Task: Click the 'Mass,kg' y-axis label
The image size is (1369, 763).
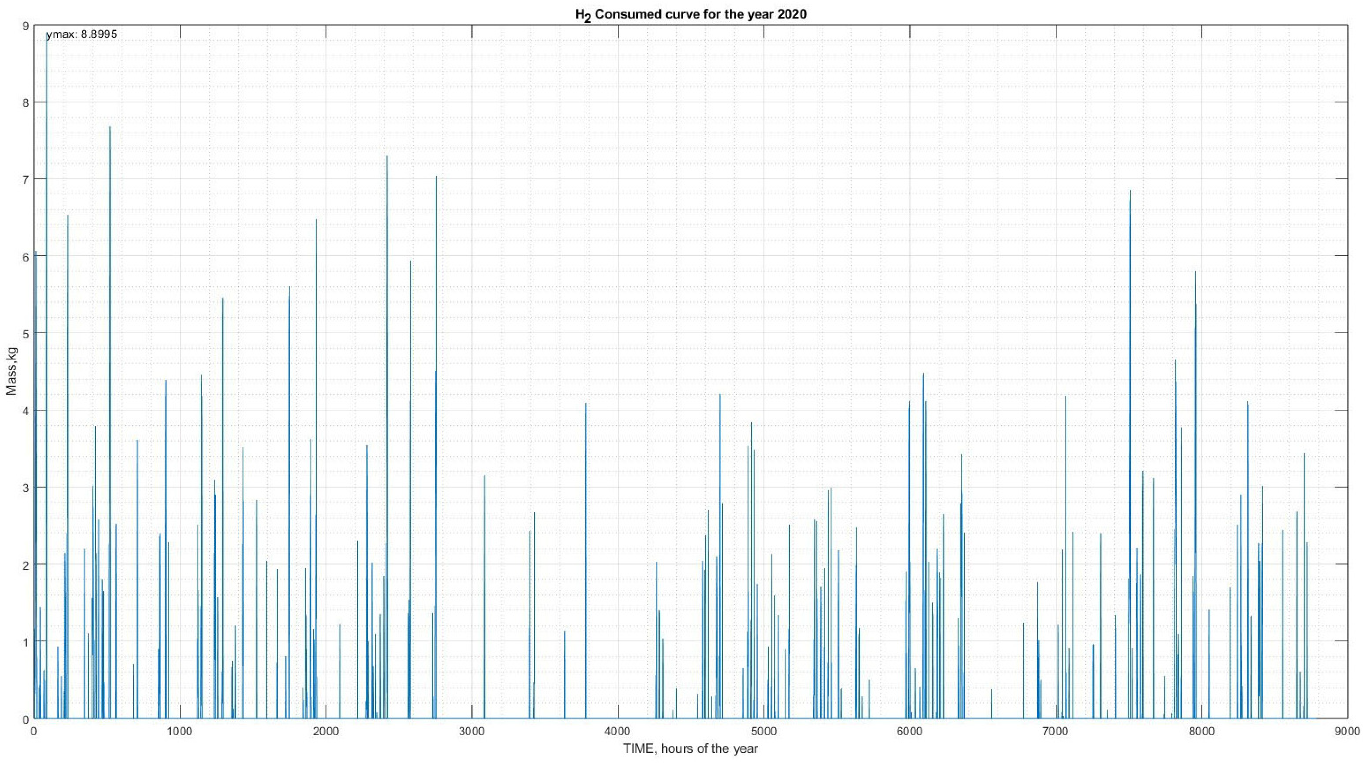Action: [x=12, y=371]
